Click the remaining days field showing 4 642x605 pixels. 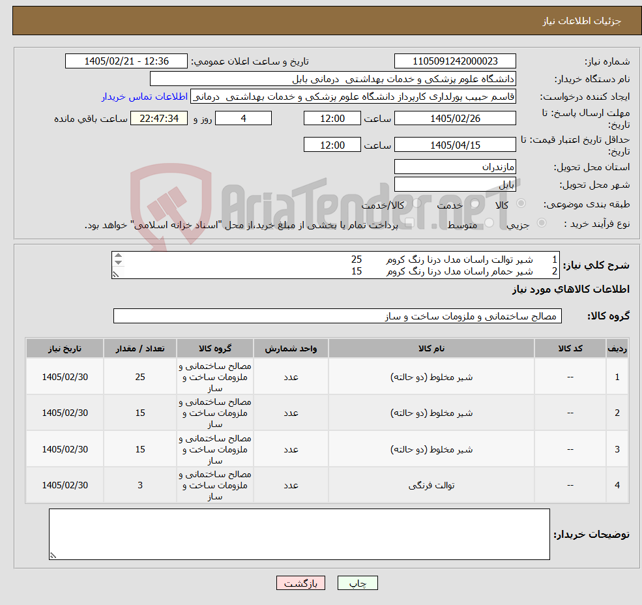tap(243, 119)
